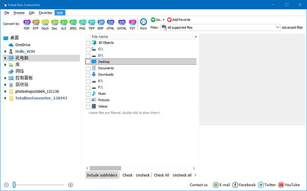Expand the photoshopcclsb64_121136 folder
307x191 pixels.
(x=5, y=91)
